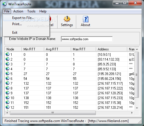
Task: Select address [216.187.115.222] cell
Action: (110, 88)
